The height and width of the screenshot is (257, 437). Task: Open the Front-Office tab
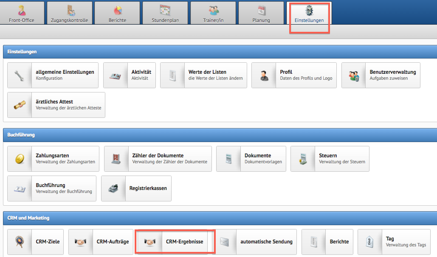click(x=22, y=13)
